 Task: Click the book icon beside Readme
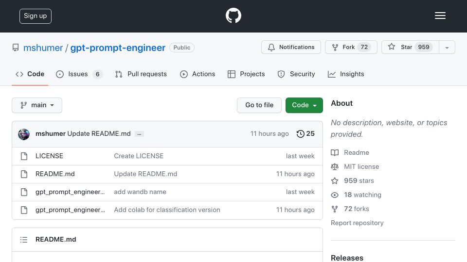(x=335, y=153)
